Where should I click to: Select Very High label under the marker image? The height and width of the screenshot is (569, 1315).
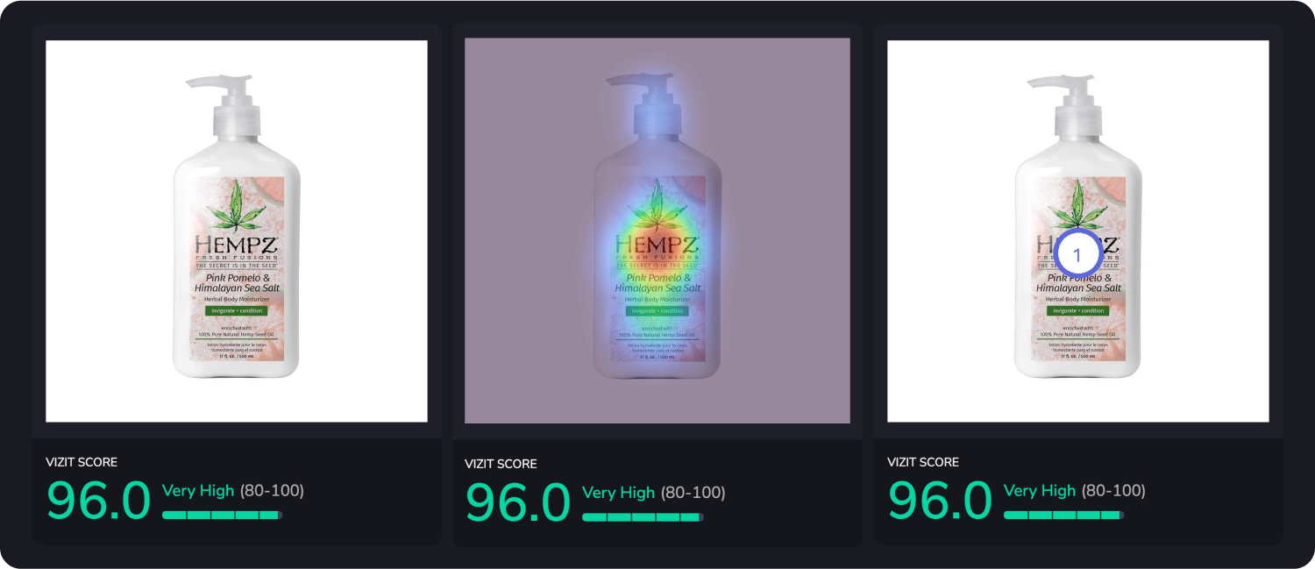point(1040,491)
